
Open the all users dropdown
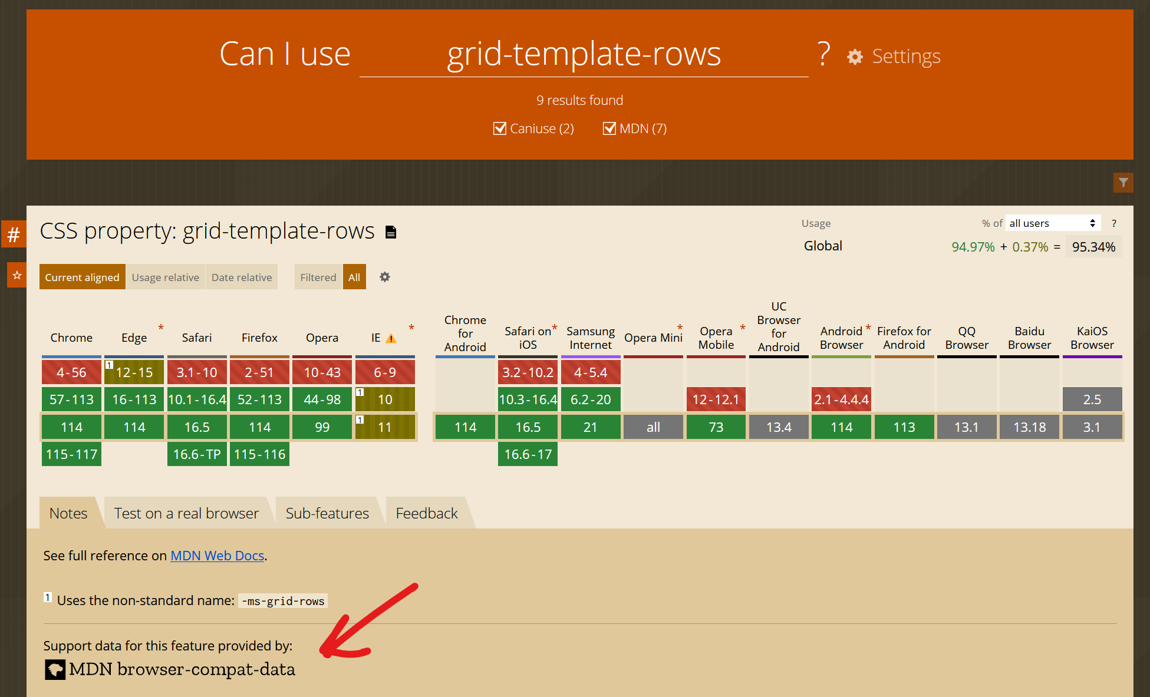tap(1052, 223)
